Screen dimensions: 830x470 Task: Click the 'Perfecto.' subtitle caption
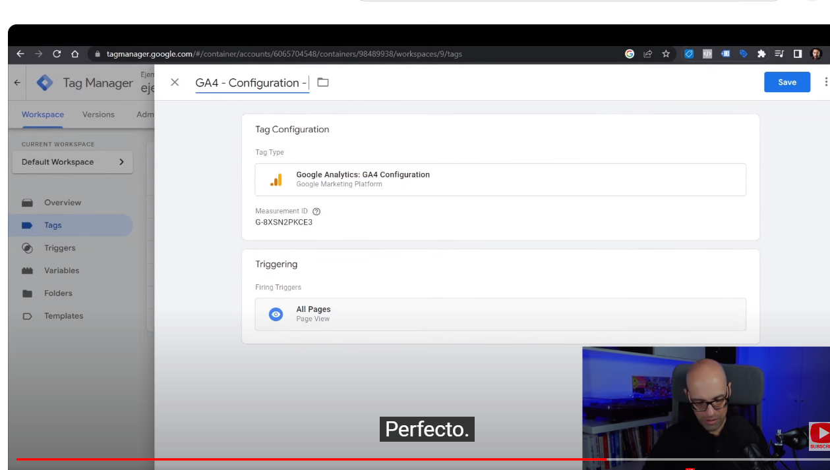427,429
